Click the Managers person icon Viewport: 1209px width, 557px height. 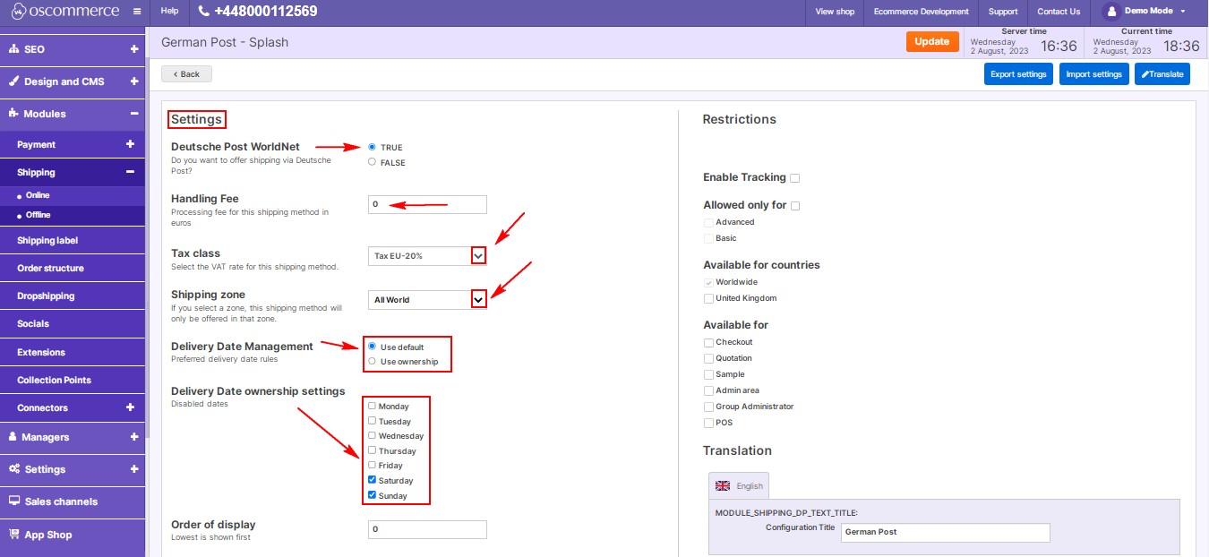click(13, 437)
